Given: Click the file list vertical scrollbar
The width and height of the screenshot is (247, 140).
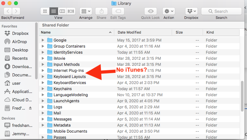Looking at the screenshot, I should [x=242, y=96].
